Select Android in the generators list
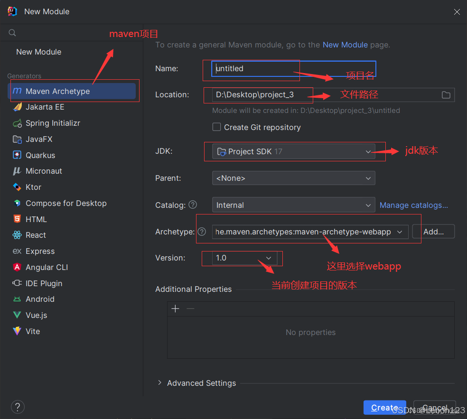Screen dimensions: 467x419 tap(72, 299)
